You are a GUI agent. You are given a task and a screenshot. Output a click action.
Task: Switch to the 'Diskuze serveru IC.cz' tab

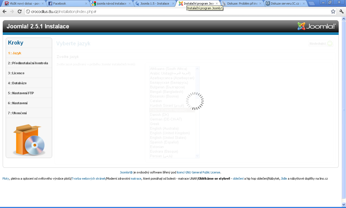click(x=286, y=4)
